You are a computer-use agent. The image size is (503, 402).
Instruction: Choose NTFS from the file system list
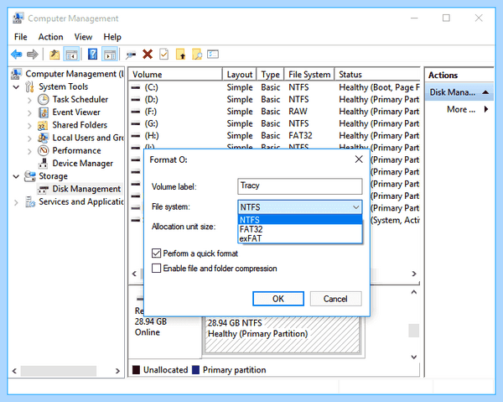pyautogui.click(x=300, y=220)
